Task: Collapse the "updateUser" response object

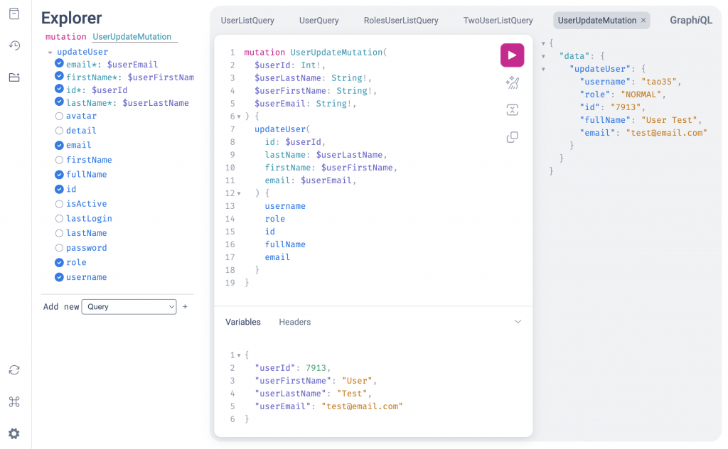Action: (543, 69)
